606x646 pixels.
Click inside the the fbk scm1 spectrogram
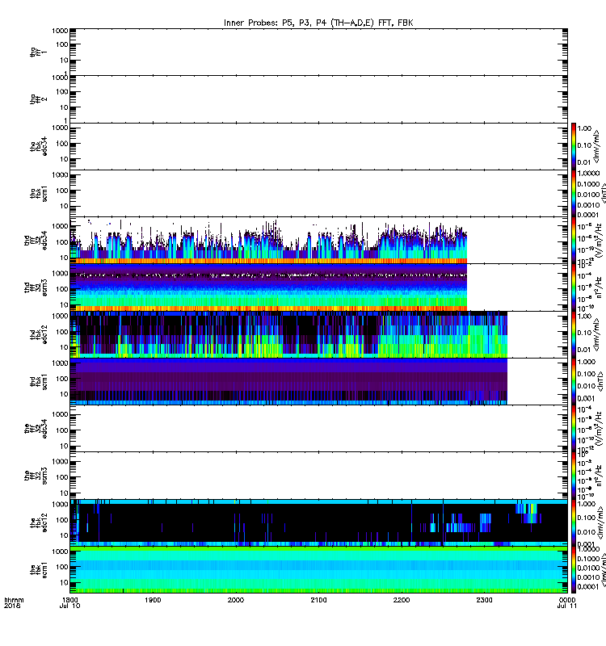pos(318,570)
